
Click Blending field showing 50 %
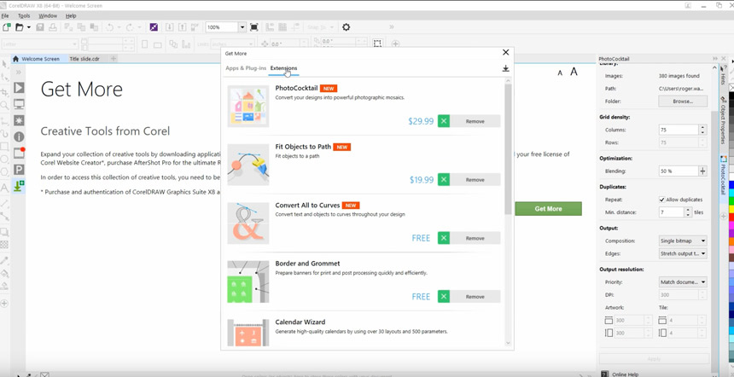(x=679, y=171)
